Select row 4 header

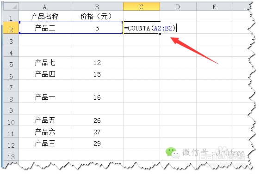pyautogui.click(x=11, y=51)
